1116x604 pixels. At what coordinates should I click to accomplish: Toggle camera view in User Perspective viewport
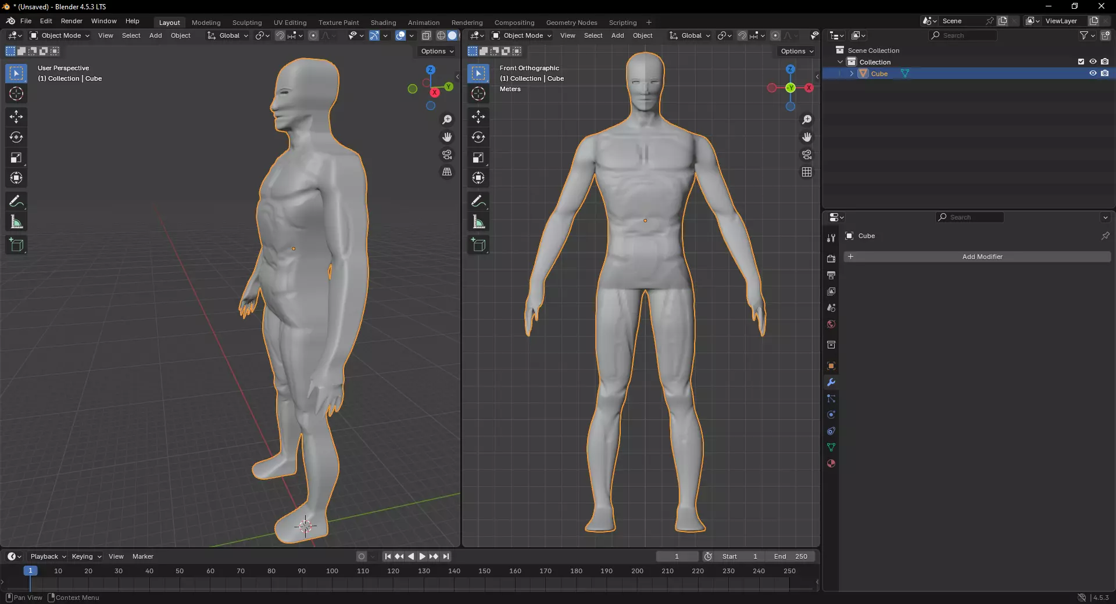click(x=447, y=154)
